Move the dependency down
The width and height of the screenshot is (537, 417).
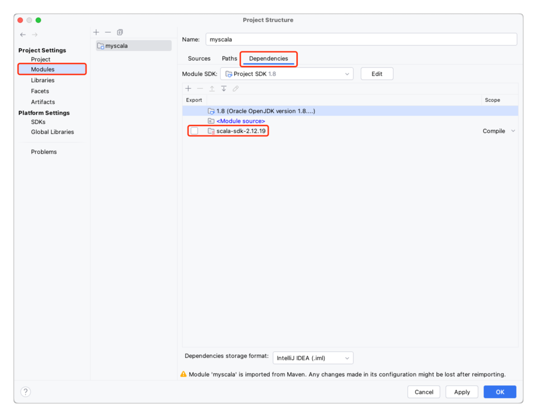[224, 89]
